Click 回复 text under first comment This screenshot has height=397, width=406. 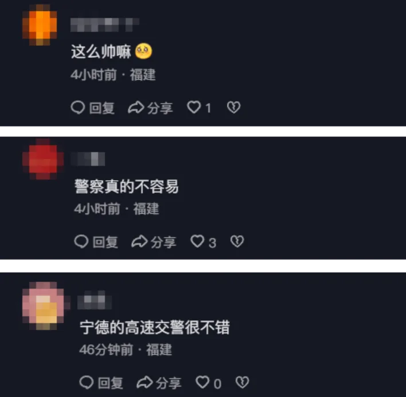(101, 108)
